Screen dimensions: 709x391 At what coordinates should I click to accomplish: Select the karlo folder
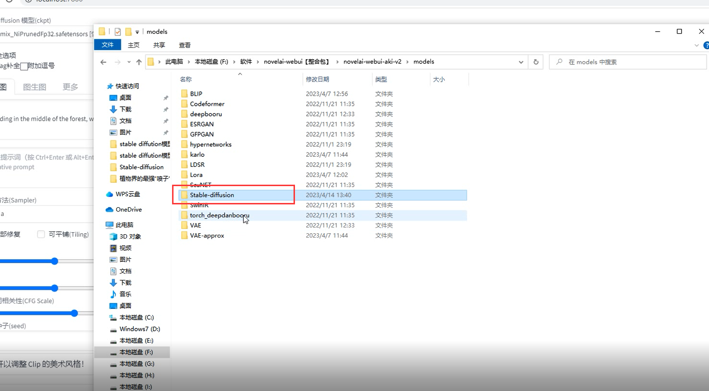coord(197,154)
